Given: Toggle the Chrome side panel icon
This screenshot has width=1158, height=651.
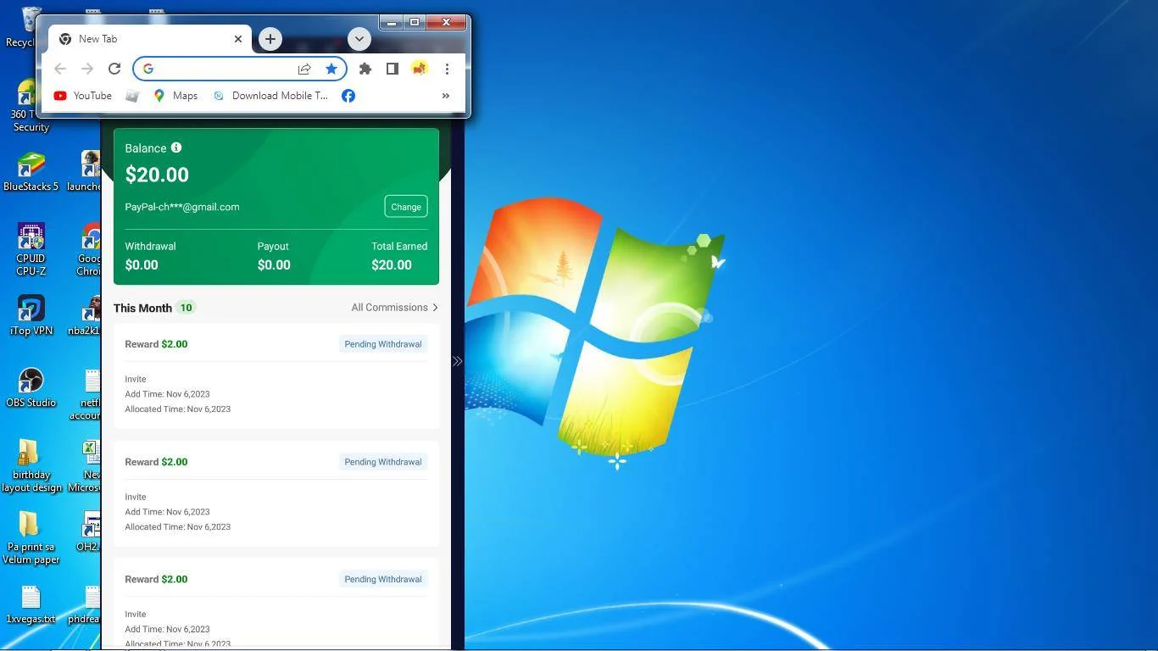Looking at the screenshot, I should pyautogui.click(x=392, y=69).
